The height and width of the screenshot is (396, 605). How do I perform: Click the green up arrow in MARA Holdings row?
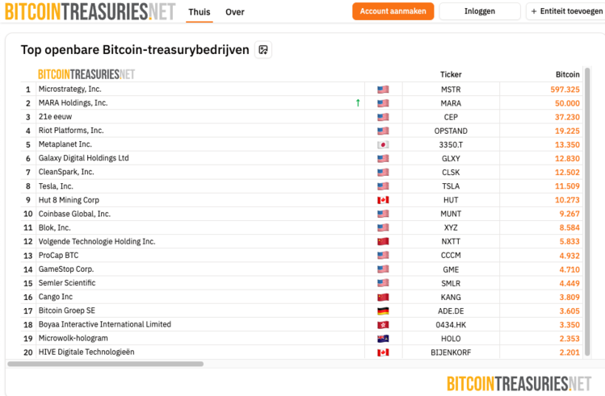point(358,103)
